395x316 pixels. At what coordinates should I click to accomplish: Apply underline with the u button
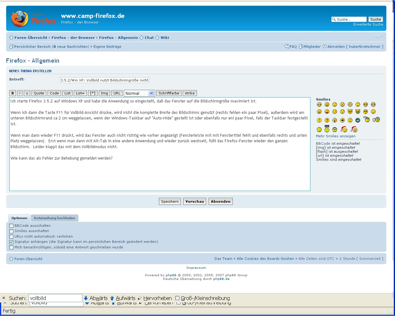click(x=27, y=93)
